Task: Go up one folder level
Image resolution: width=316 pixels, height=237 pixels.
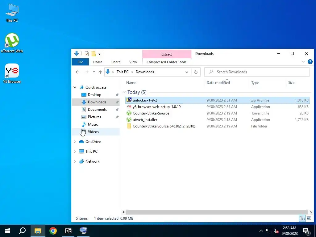Action: pos(100,72)
